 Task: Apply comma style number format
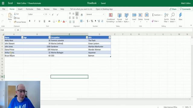point(95,21)
